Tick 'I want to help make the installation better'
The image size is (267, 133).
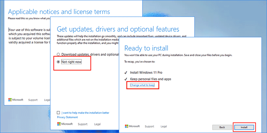pyautogui.click(x=58, y=113)
